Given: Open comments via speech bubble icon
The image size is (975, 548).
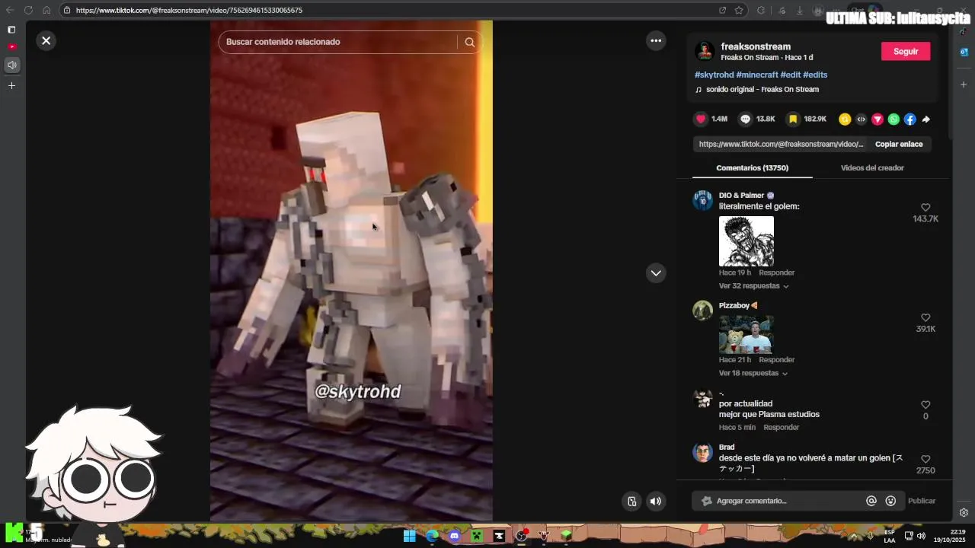Looking at the screenshot, I should click(x=746, y=119).
